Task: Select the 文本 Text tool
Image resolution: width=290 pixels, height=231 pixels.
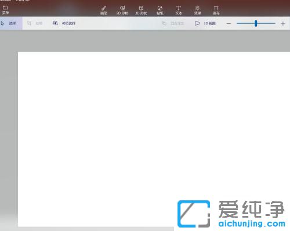Action: (179, 10)
